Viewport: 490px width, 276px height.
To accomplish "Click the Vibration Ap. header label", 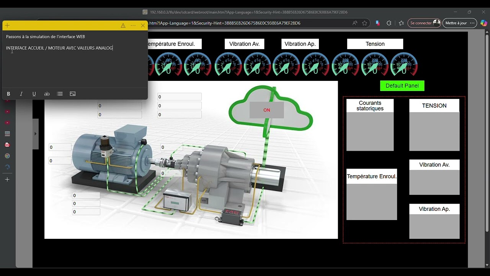I will click(300, 44).
